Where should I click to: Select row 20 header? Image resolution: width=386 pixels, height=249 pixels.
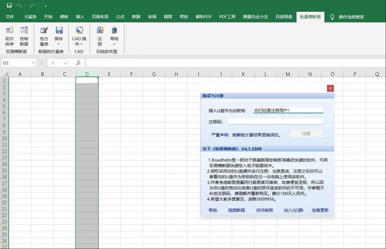click(4, 202)
